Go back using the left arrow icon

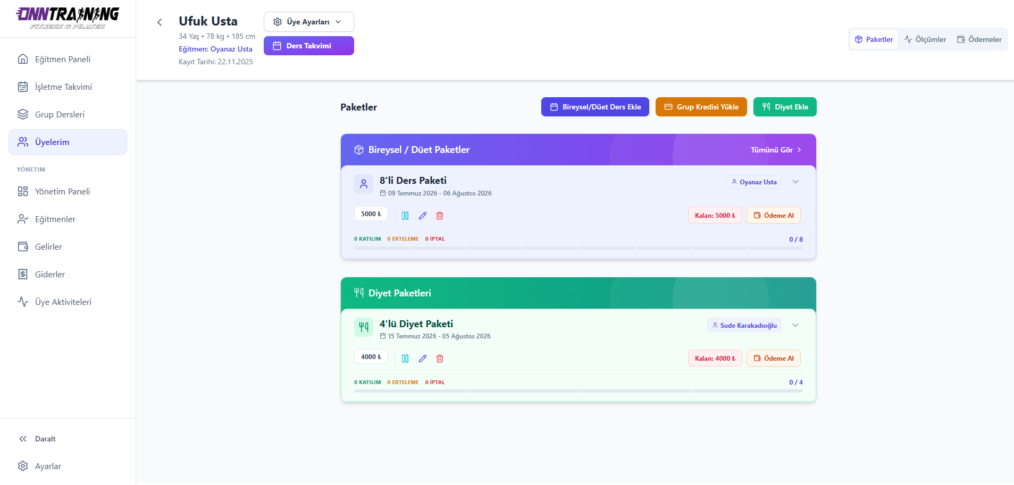click(x=160, y=22)
